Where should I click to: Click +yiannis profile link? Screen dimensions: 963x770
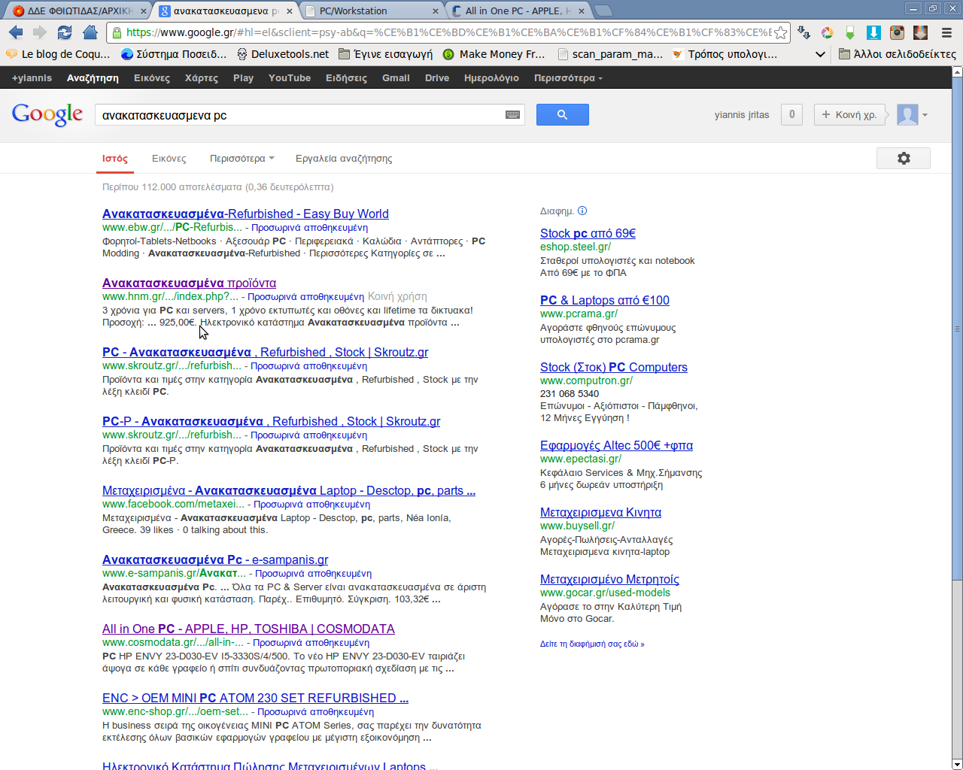[32, 78]
